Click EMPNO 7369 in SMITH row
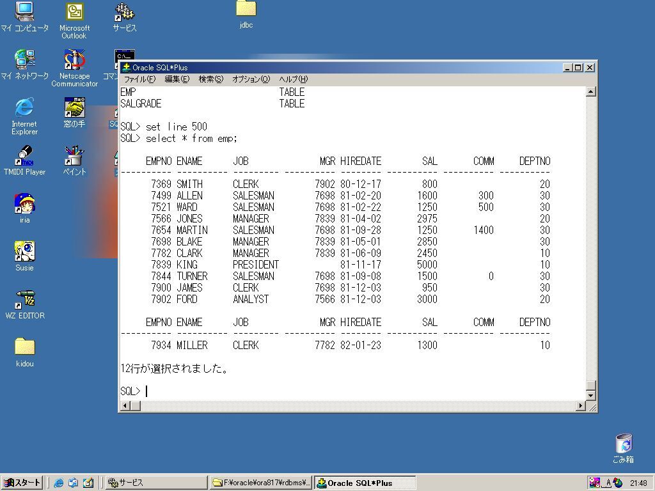 161,184
